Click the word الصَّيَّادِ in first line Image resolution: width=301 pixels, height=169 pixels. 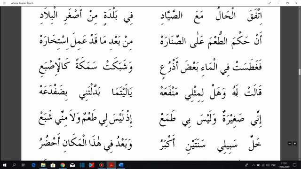click(x=171, y=16)
